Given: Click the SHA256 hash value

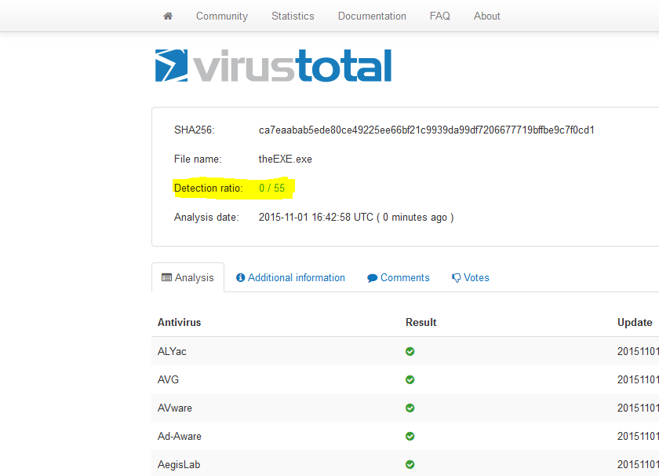Looking at the screenshot, I should pyautogui.click(x=426, y=130).
